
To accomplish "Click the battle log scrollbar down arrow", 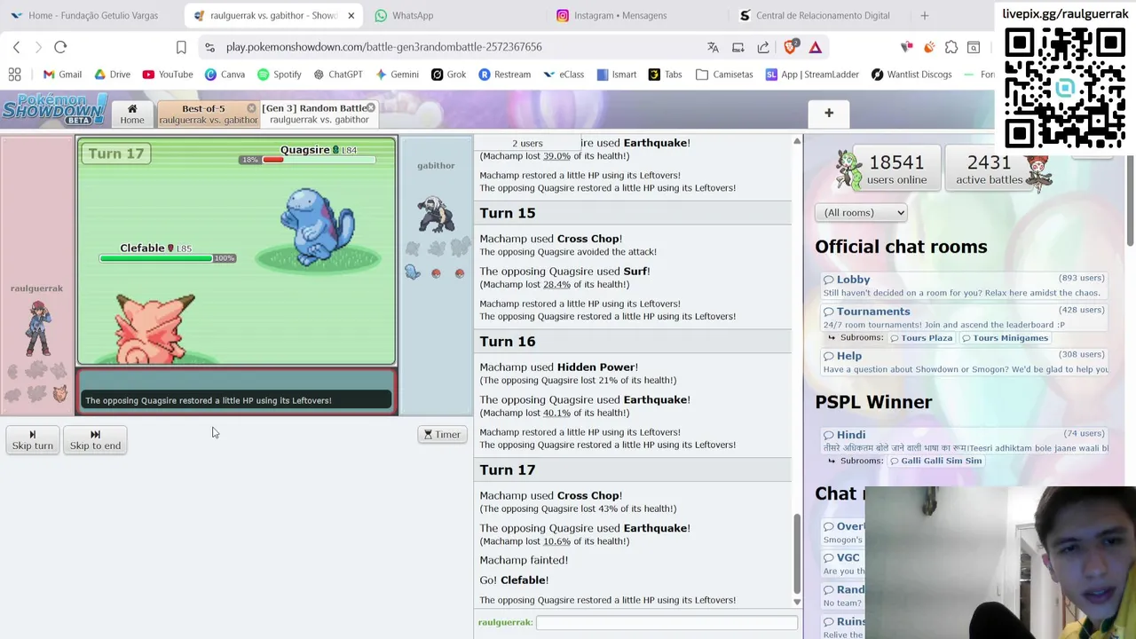I will [796, 602].
